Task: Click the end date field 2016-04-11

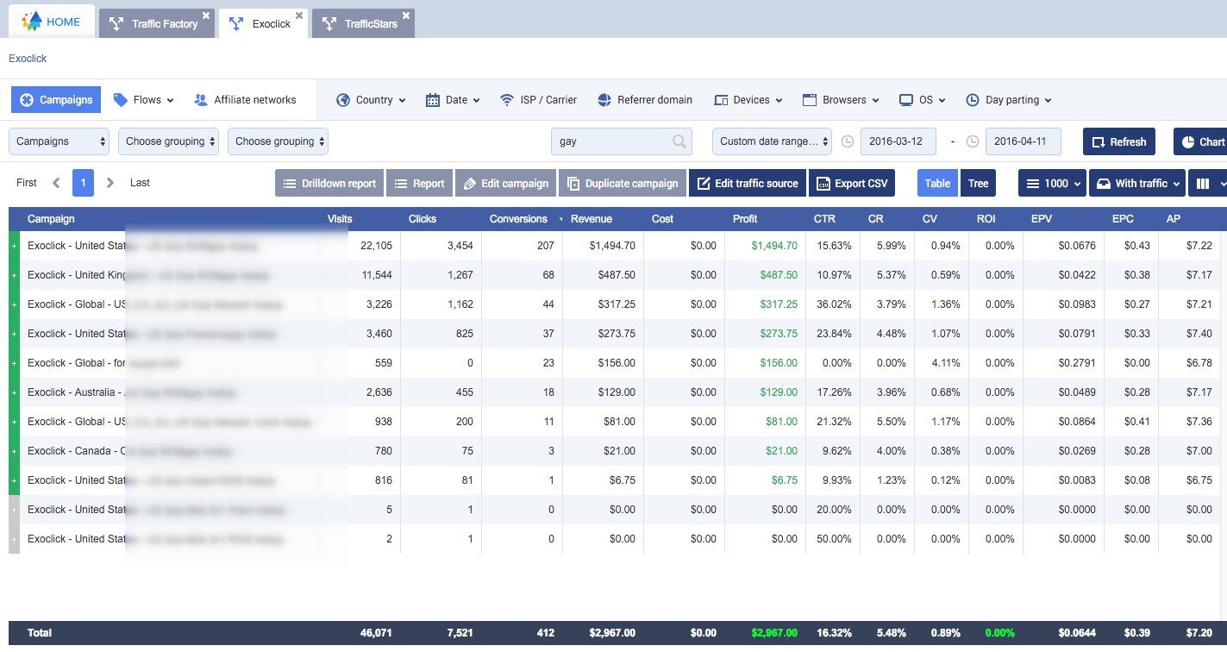Action: tap(1023, 141)
